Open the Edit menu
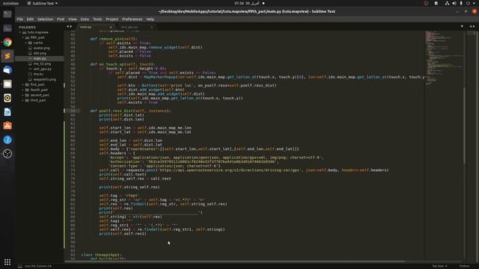 (30, 19)
